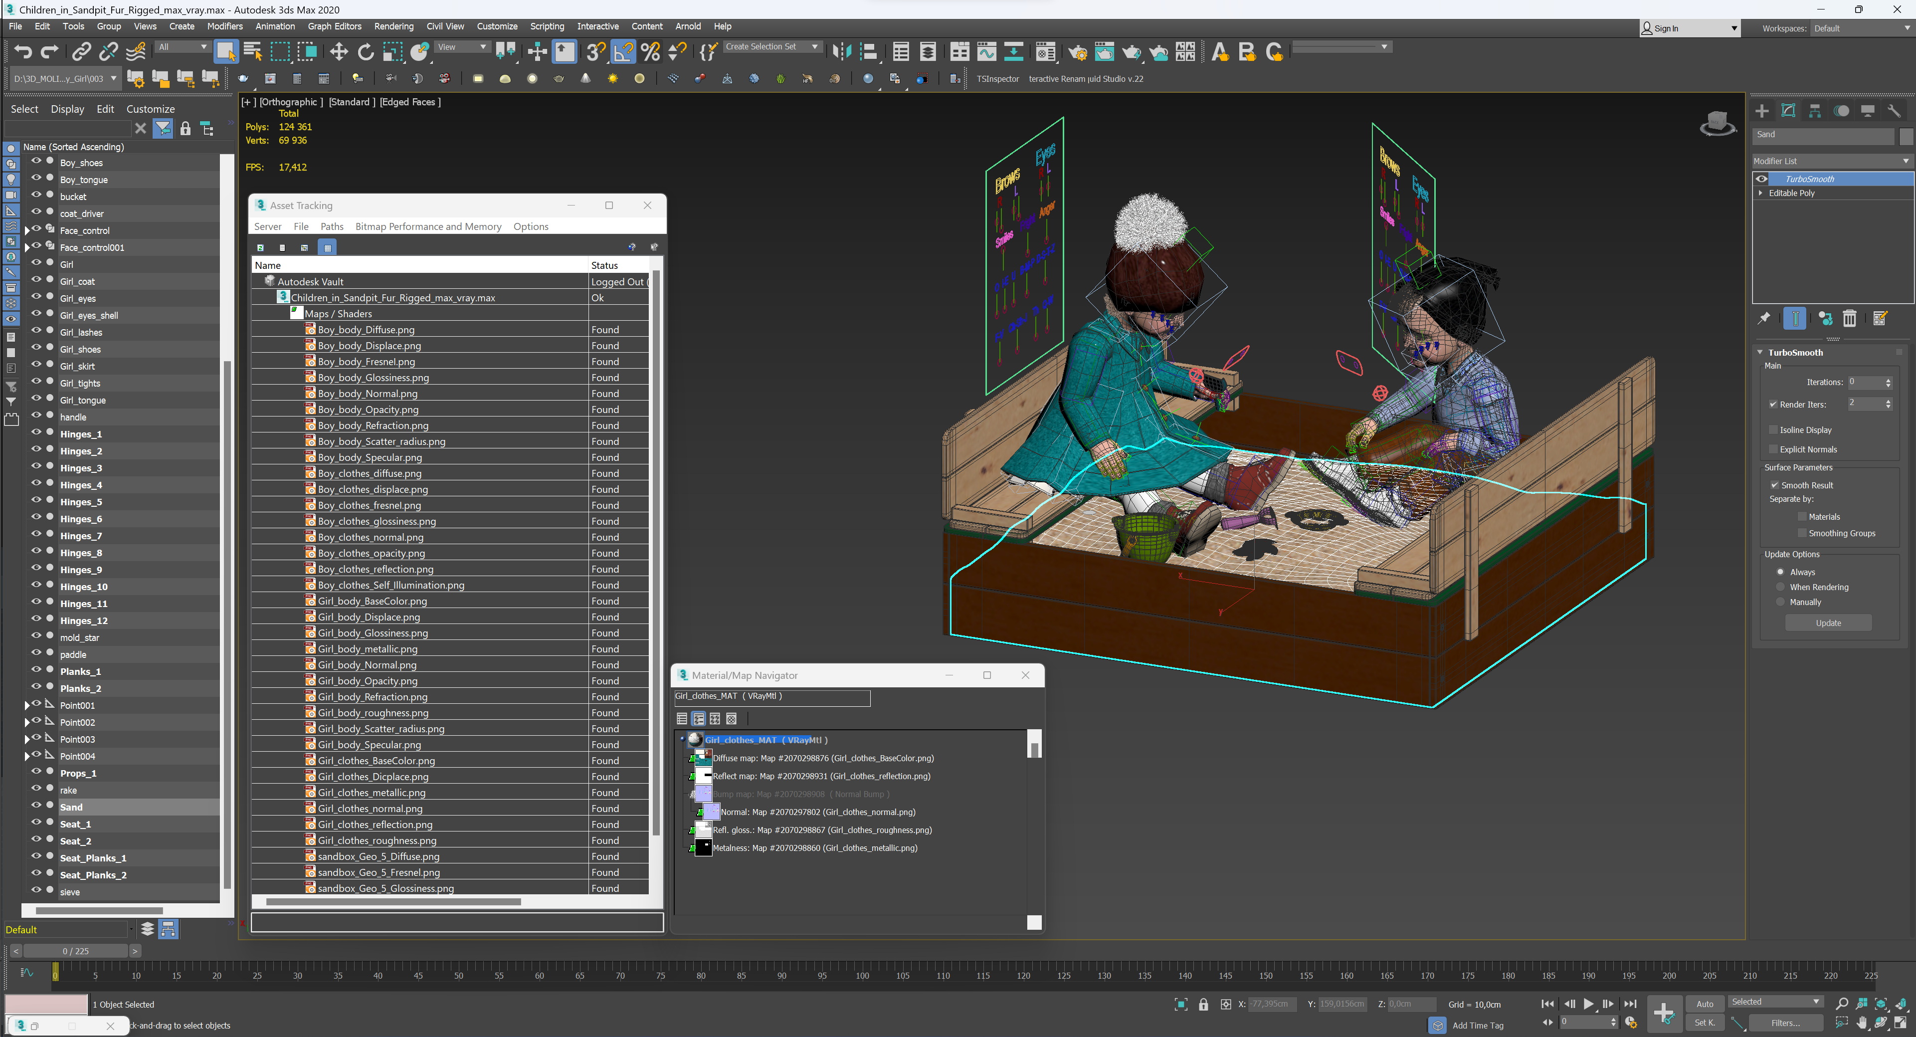
Task: Open Select by Name list
Action: point(253,51)
